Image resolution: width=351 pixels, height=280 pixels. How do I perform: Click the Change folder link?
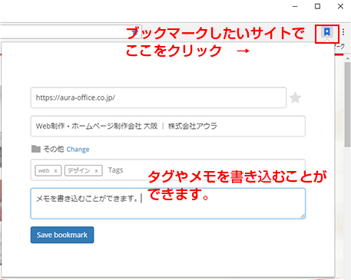coord(78,150)
